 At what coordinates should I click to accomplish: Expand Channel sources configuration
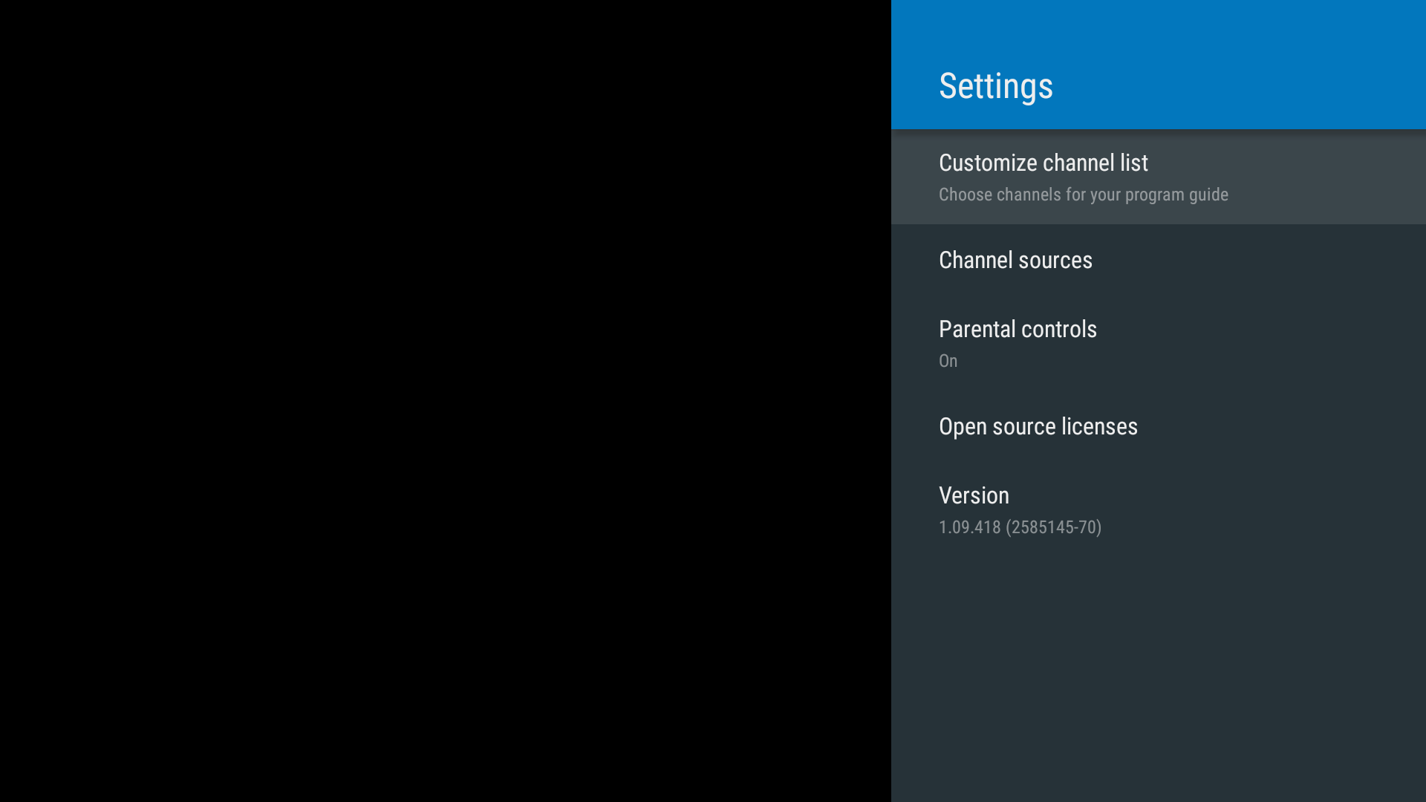[x=1015, y=259]
